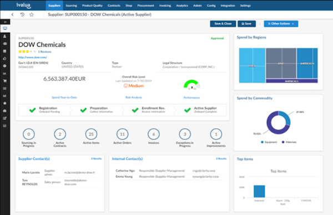
Task: Select the user profile sidebar icon
Action: [4, 36]
